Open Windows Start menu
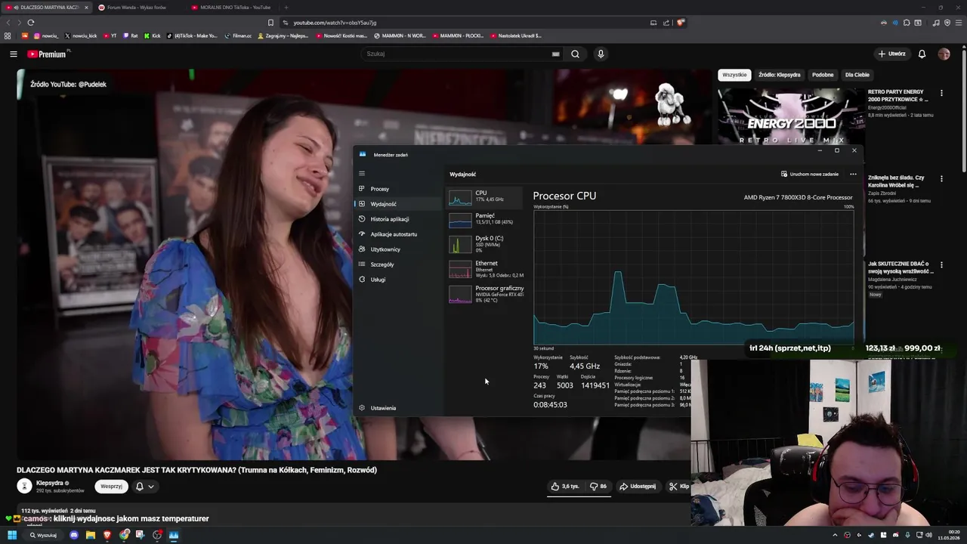This screenshot has width=967, height=544. (x=12, y=535)
